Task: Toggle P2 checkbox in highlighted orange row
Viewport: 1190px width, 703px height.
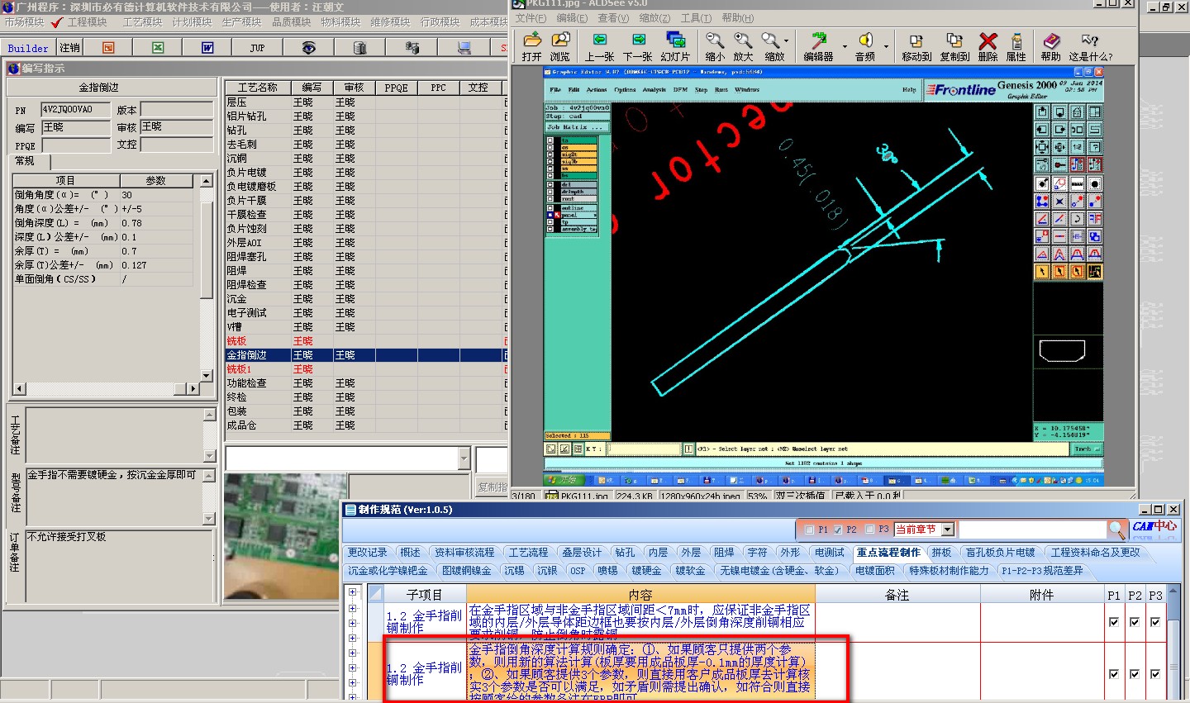Action: tap(1134, 674)
